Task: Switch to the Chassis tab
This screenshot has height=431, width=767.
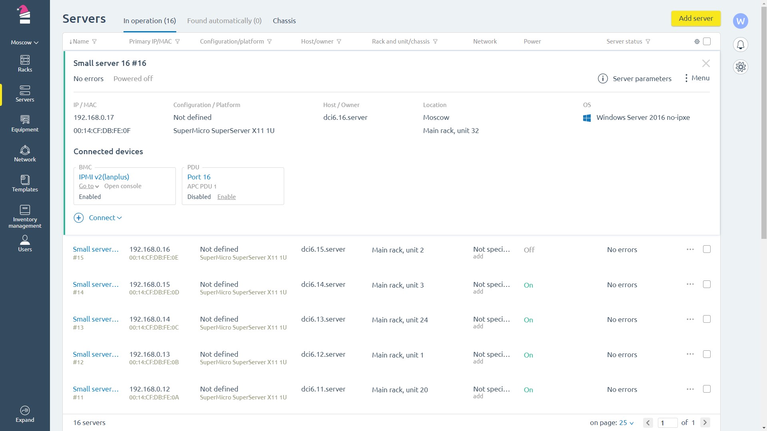Action: coord(284,21)
